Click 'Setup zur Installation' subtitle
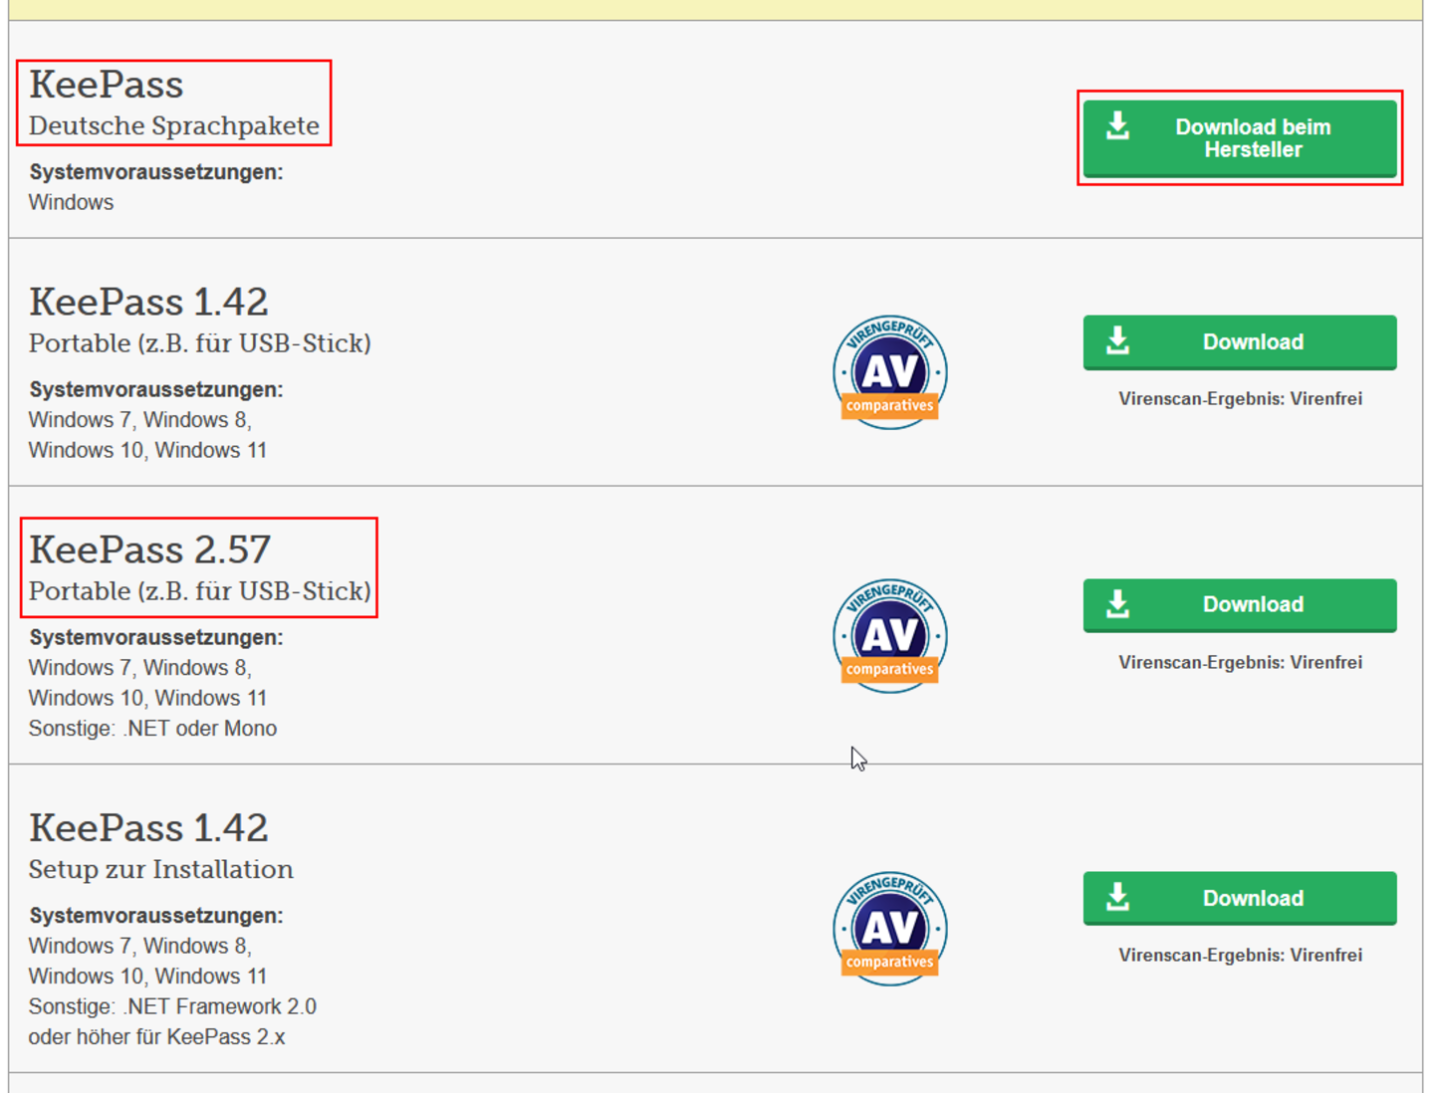1434x1093 pixels. pyautogui.click(x=161, y=870)
